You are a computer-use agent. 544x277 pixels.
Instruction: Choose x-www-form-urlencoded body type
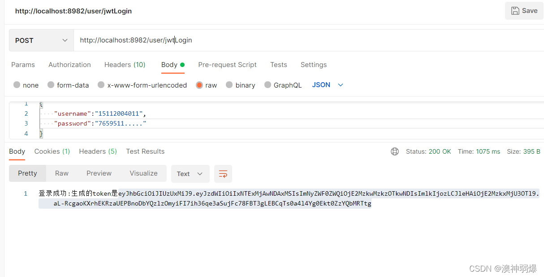pyautogui.click(x=101, y=85)
